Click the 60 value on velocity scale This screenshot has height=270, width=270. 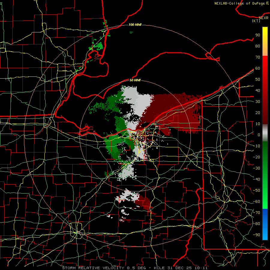pyautogui.click(x=258, y=68)
